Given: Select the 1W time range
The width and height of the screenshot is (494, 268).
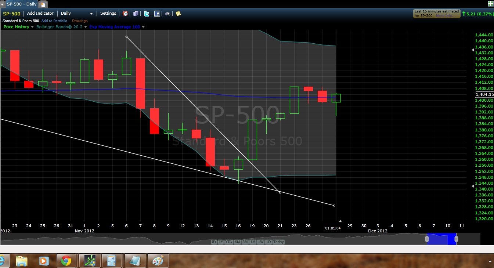Looking at the screenshot, I should (x=260, y=242).
